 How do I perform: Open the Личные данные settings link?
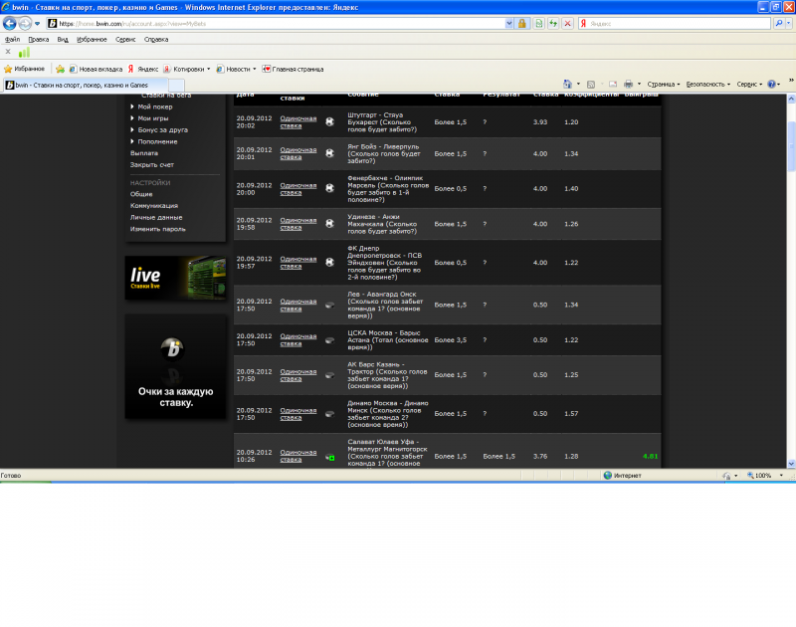(x=156, y=217)
